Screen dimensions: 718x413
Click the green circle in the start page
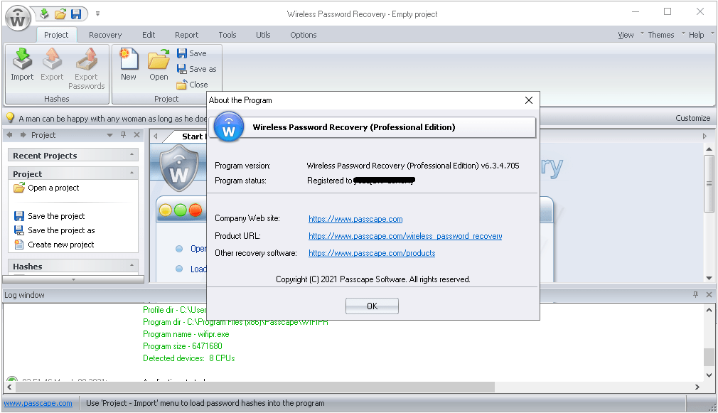click(181, 210)
